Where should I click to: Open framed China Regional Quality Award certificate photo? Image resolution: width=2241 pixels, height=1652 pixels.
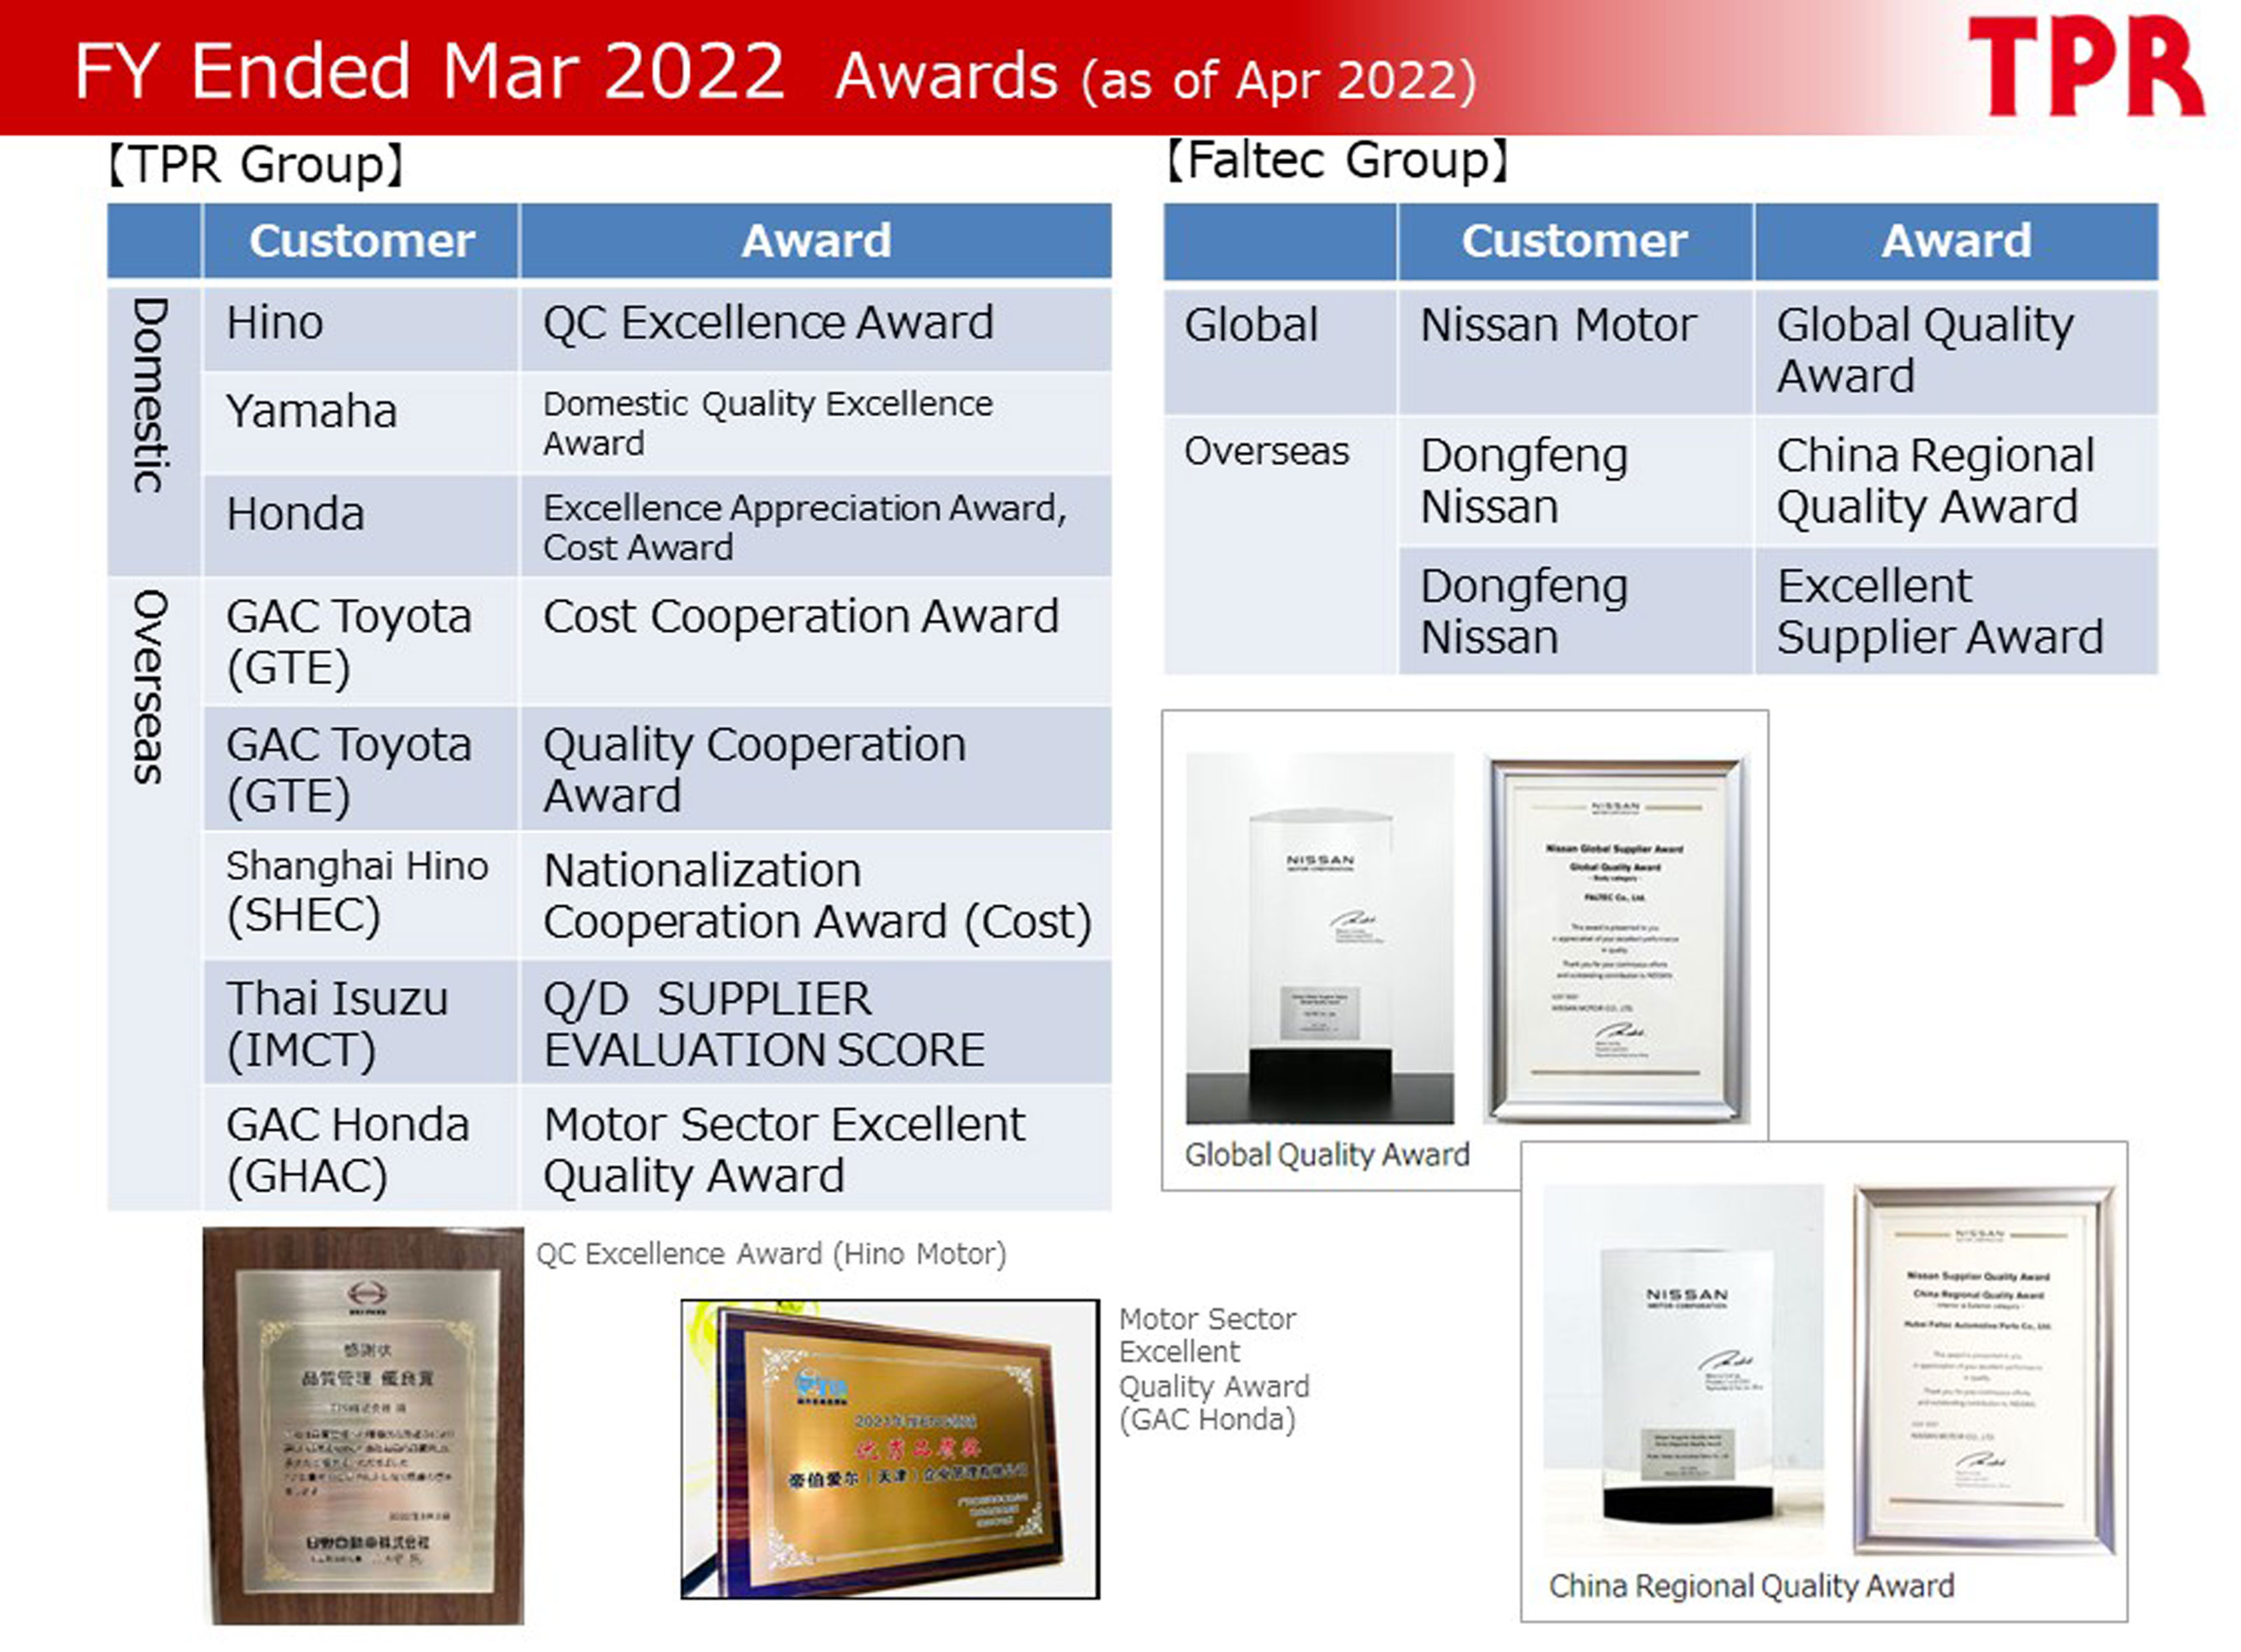point(1985,1369)
